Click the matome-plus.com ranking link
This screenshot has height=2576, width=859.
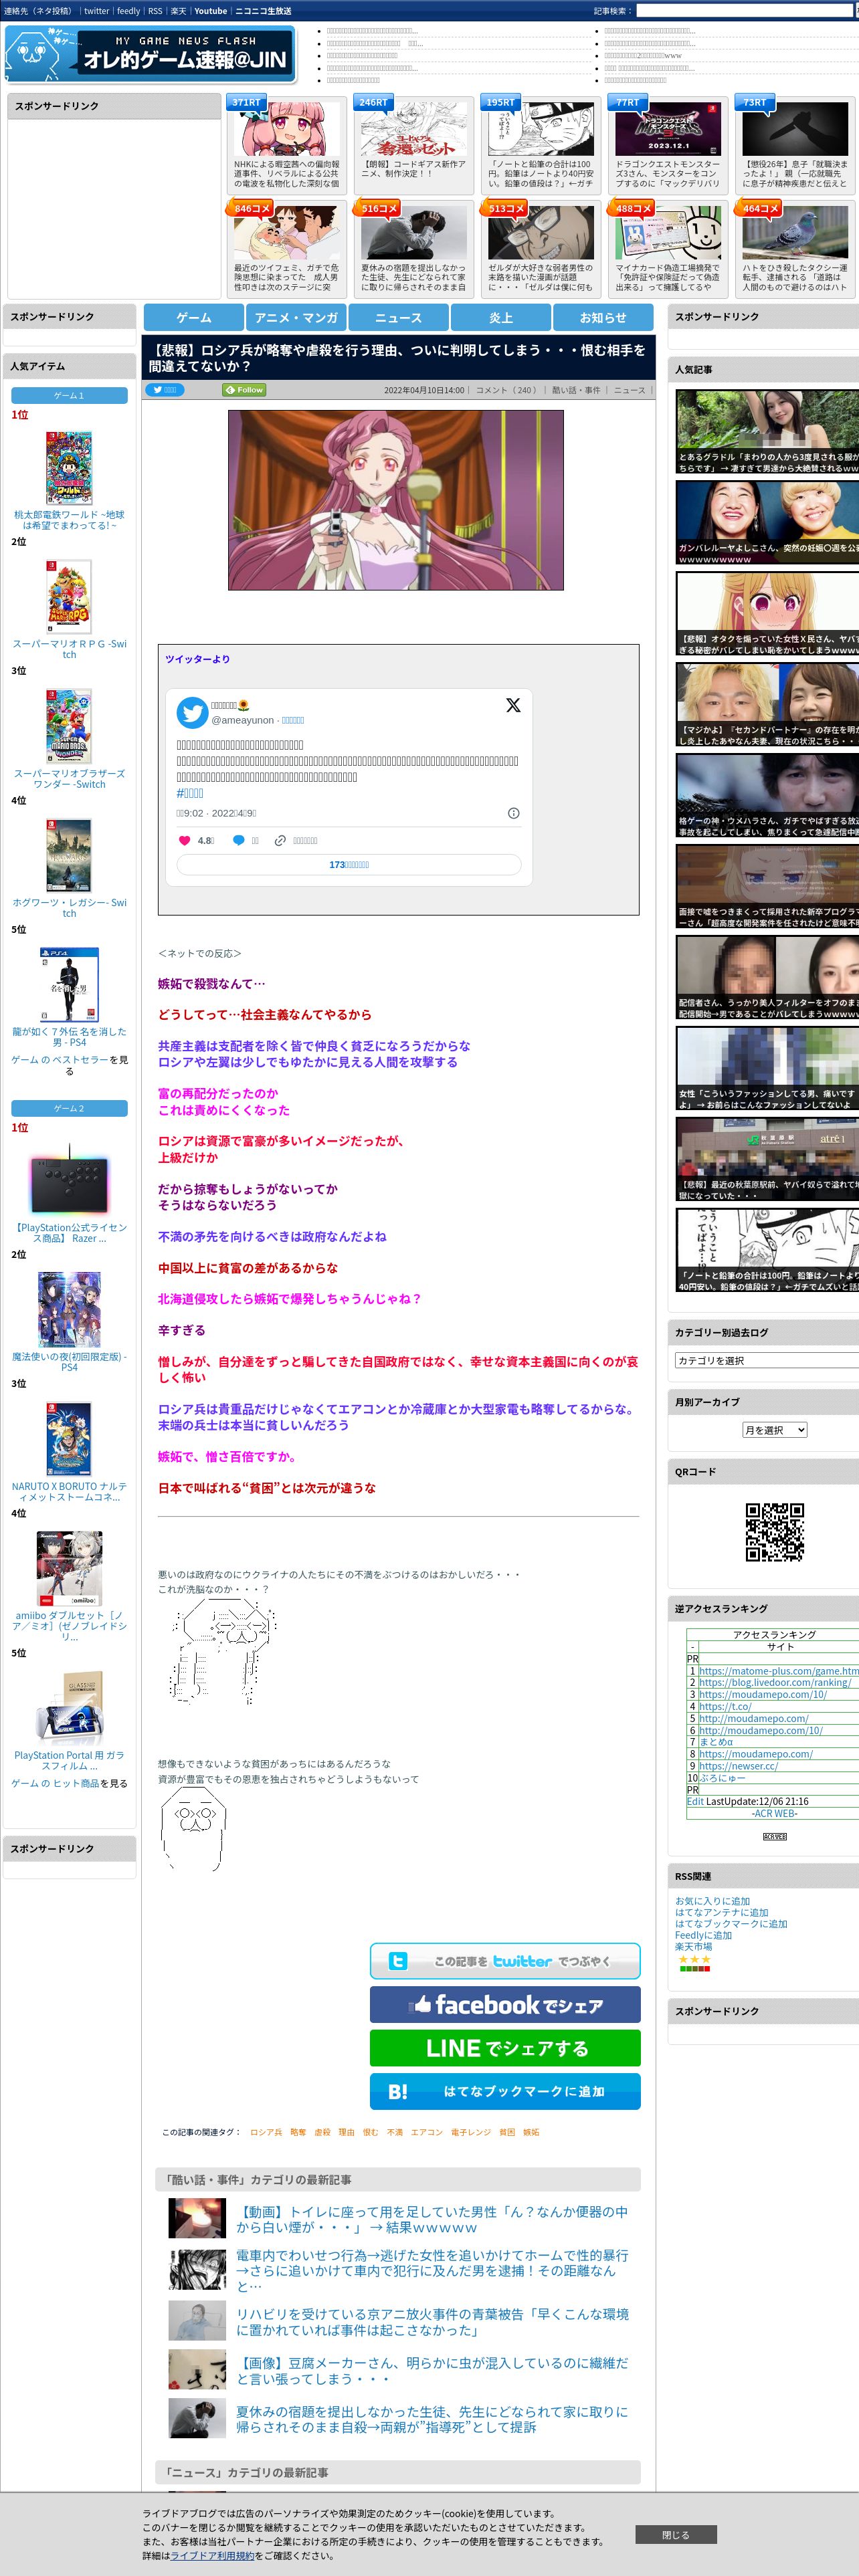(x=779, y=1670)
